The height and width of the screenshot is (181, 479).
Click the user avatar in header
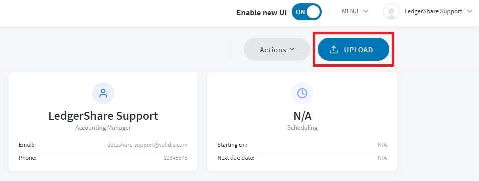(x=391, y=12)
